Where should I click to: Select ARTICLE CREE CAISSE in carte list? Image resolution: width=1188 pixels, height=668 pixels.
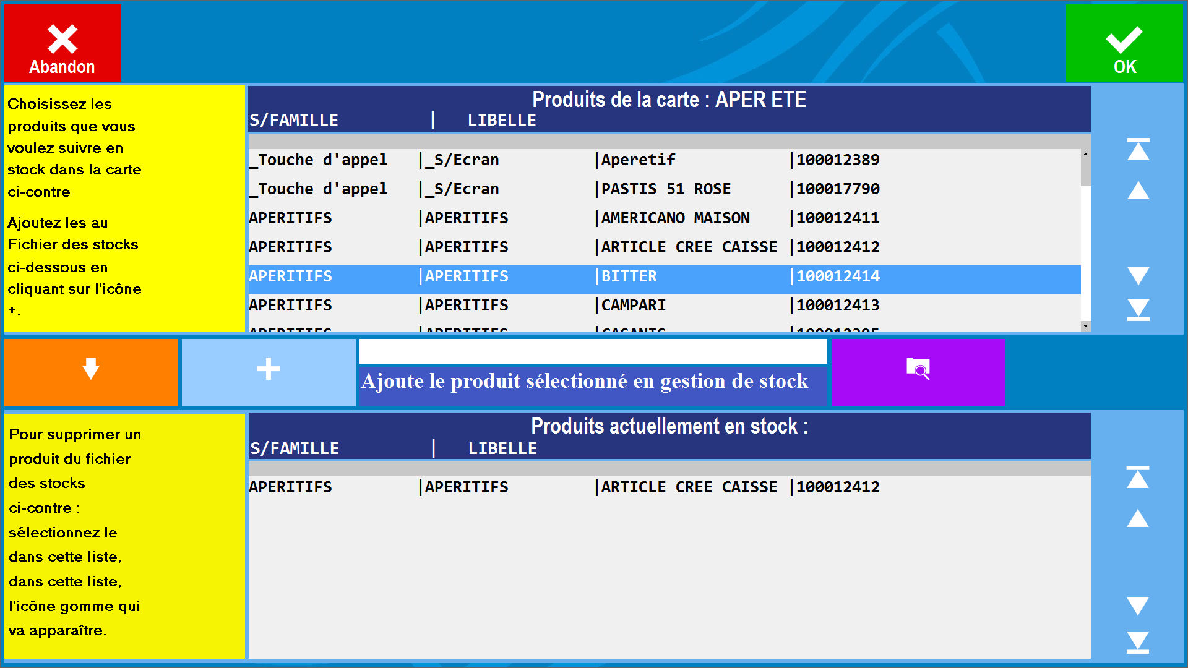click(x=665, y=247)
